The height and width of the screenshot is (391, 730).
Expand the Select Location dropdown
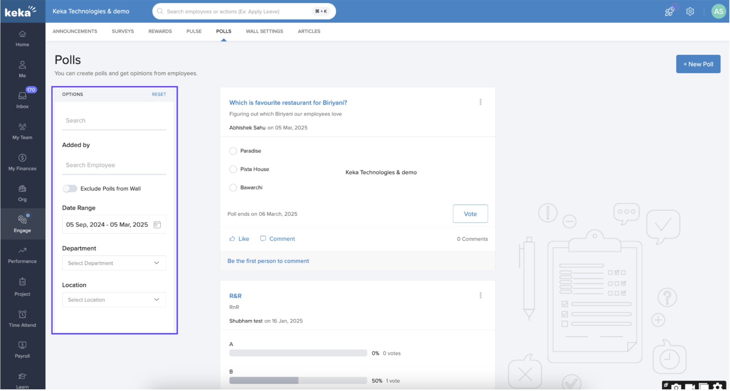[114, 299]
